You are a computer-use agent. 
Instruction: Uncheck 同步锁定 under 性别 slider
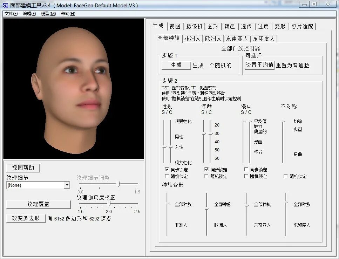point(167,169)
